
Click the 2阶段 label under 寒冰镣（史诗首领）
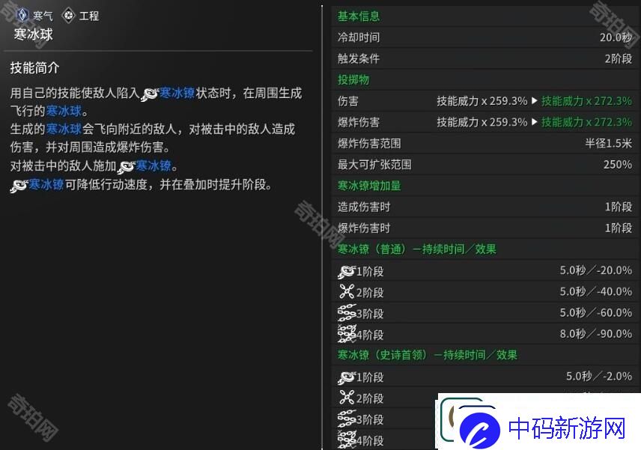tap(370, 398)
